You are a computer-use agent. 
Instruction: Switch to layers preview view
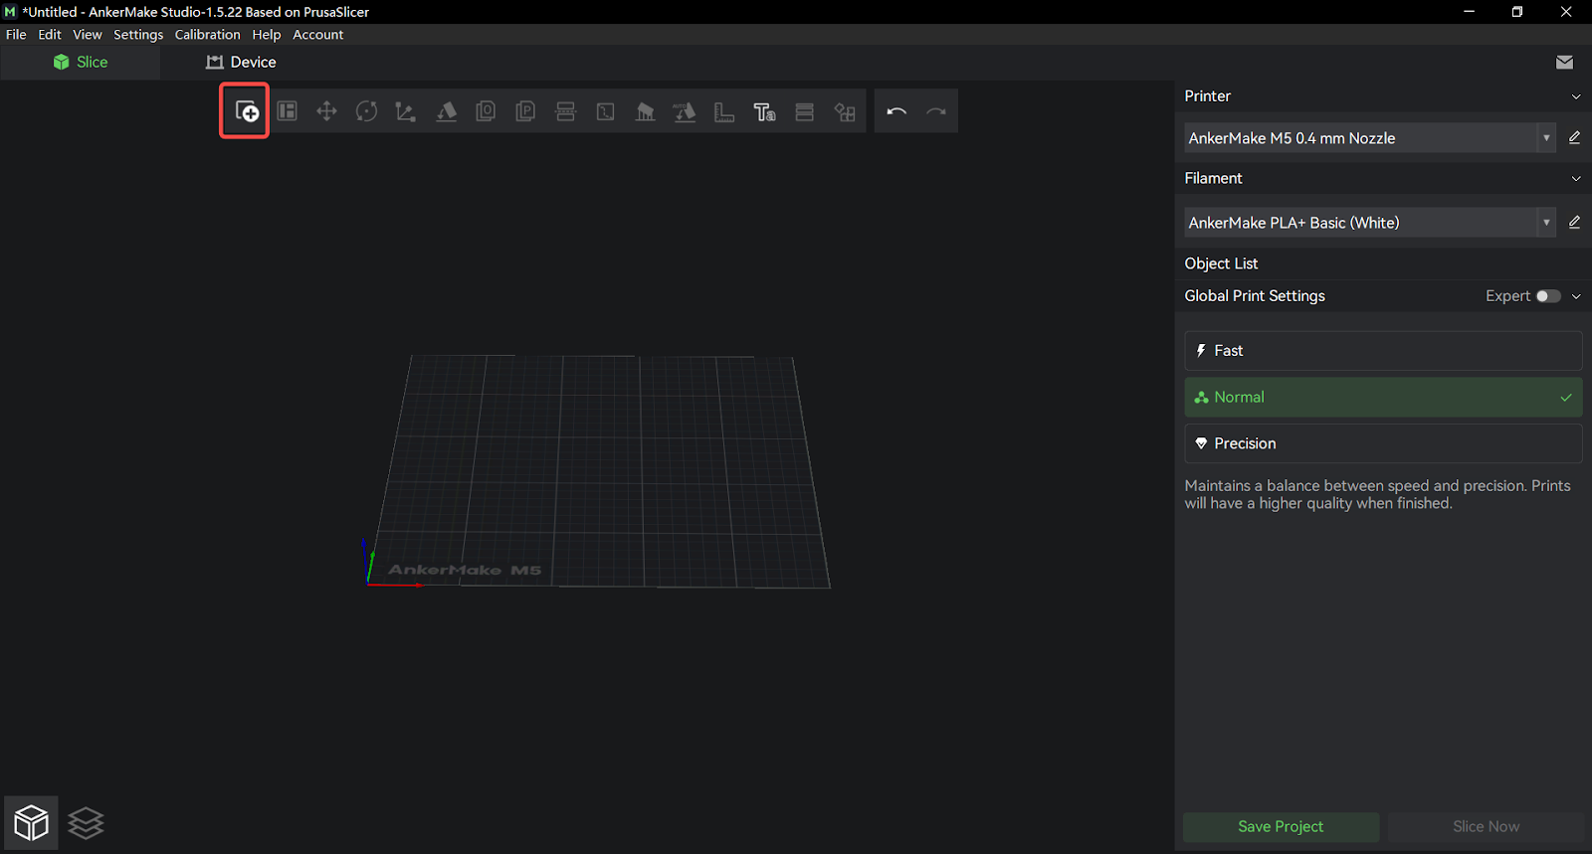pos(87,822)
